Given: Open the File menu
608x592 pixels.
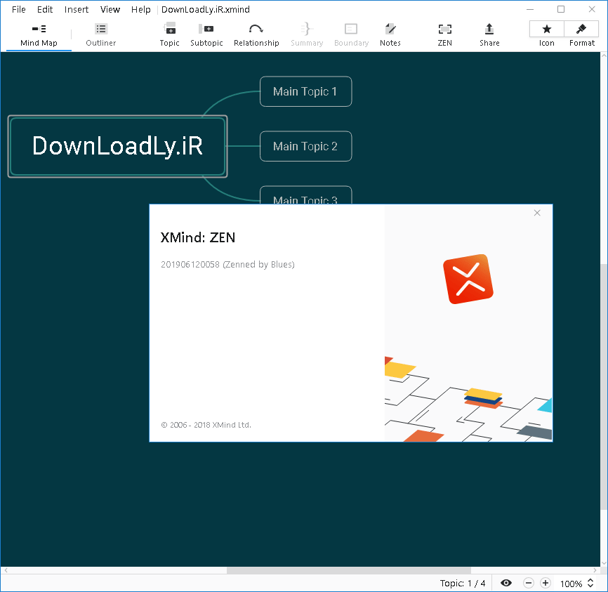Looking at the screenshot, I should tap(19, 10).
